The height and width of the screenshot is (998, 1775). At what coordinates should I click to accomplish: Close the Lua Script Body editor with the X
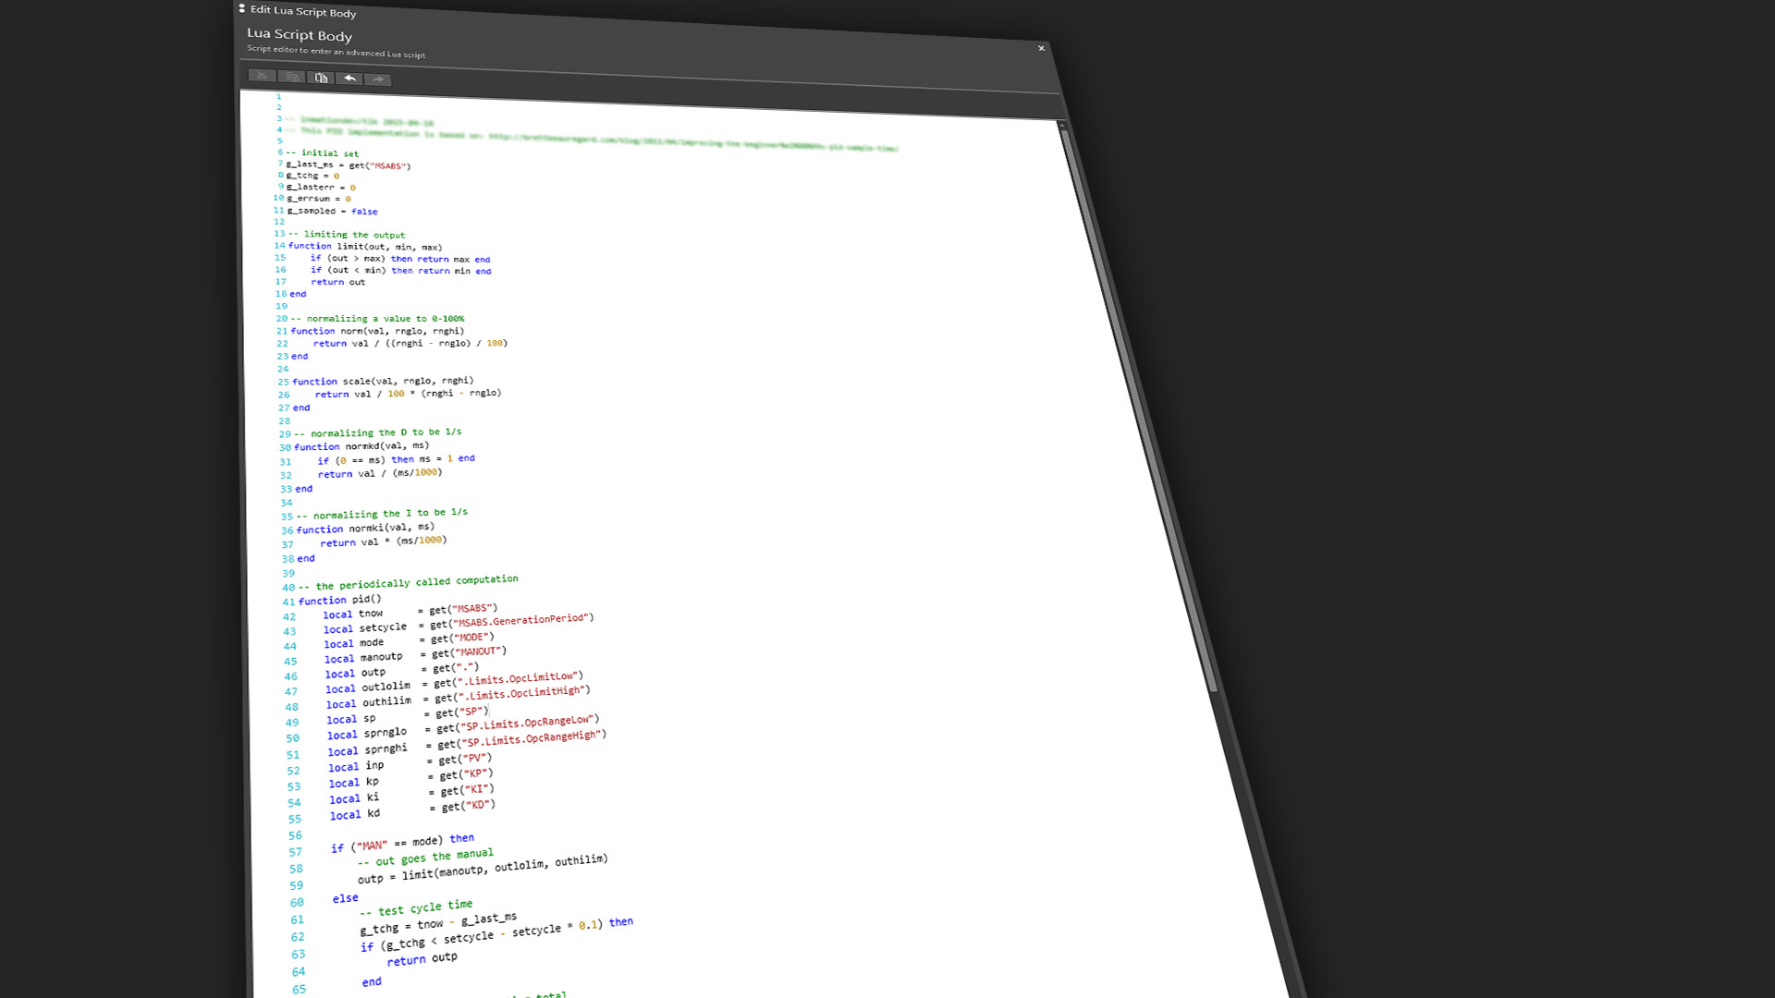click(x=1041, y=48)
